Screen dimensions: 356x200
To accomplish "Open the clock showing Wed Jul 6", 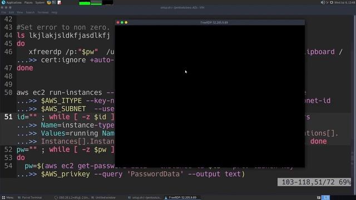I will [x=345, y=2].
